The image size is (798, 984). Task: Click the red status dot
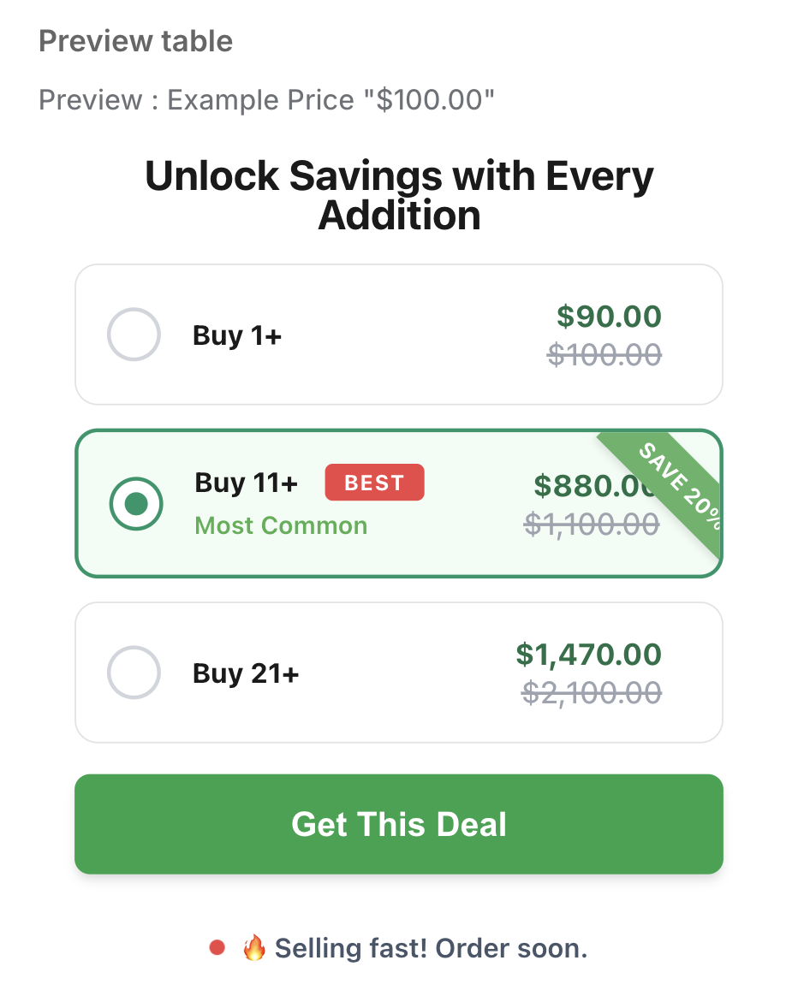pyautogui.click(x=217, y=947)
